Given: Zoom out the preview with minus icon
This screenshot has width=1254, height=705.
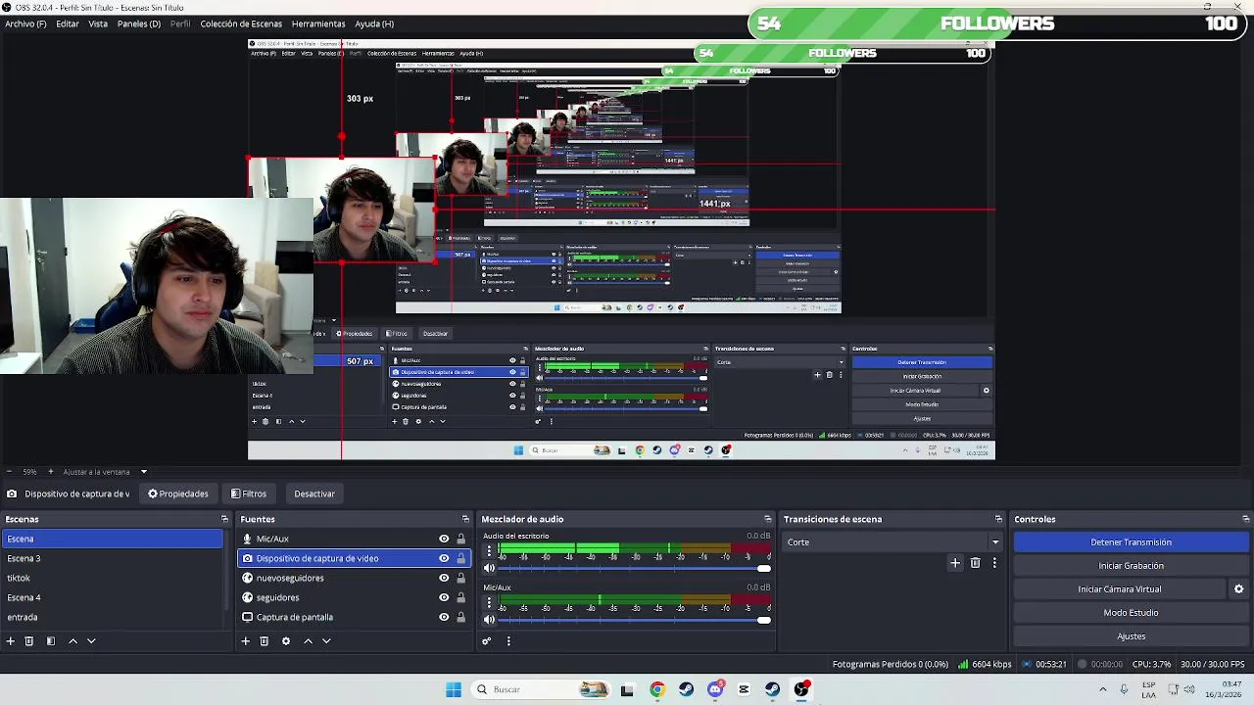Looking at the screenshot, I should click(x=9, y=472).
